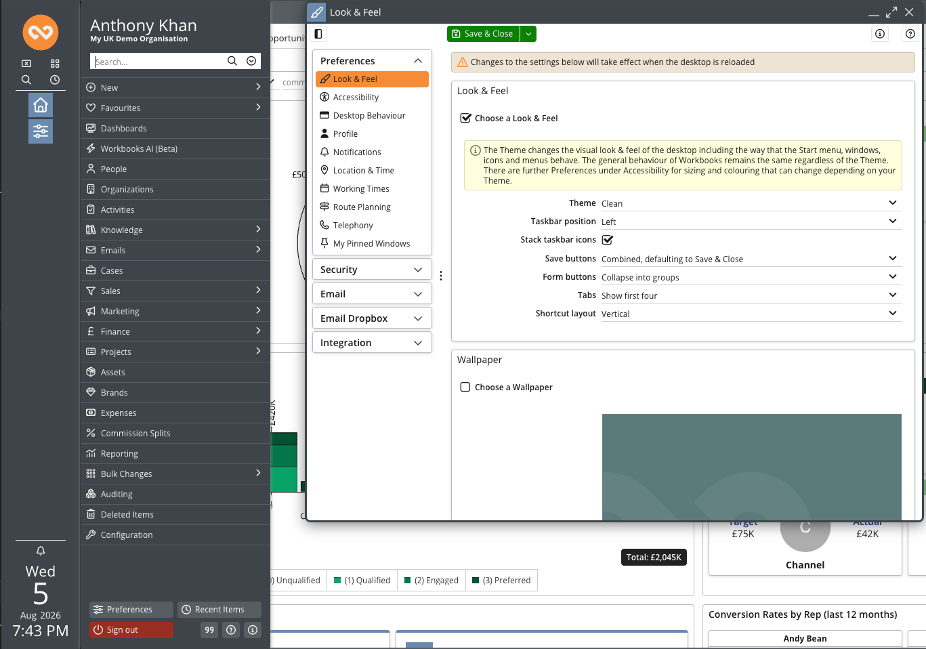Toggle Stack taskbar icons checkbox
The height and width of the screenshot is (649, 926).
[x=608, y=240]
